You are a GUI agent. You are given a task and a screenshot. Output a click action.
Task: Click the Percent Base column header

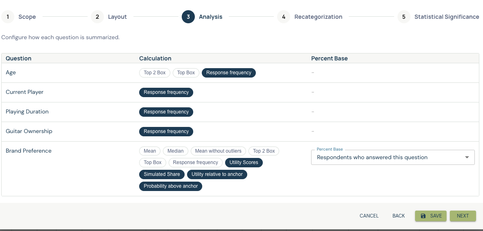(x=329, y=58)
